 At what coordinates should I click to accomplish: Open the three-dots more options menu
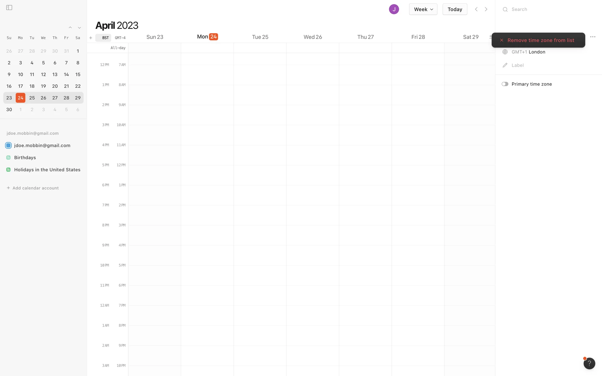[x=593, y=37]
